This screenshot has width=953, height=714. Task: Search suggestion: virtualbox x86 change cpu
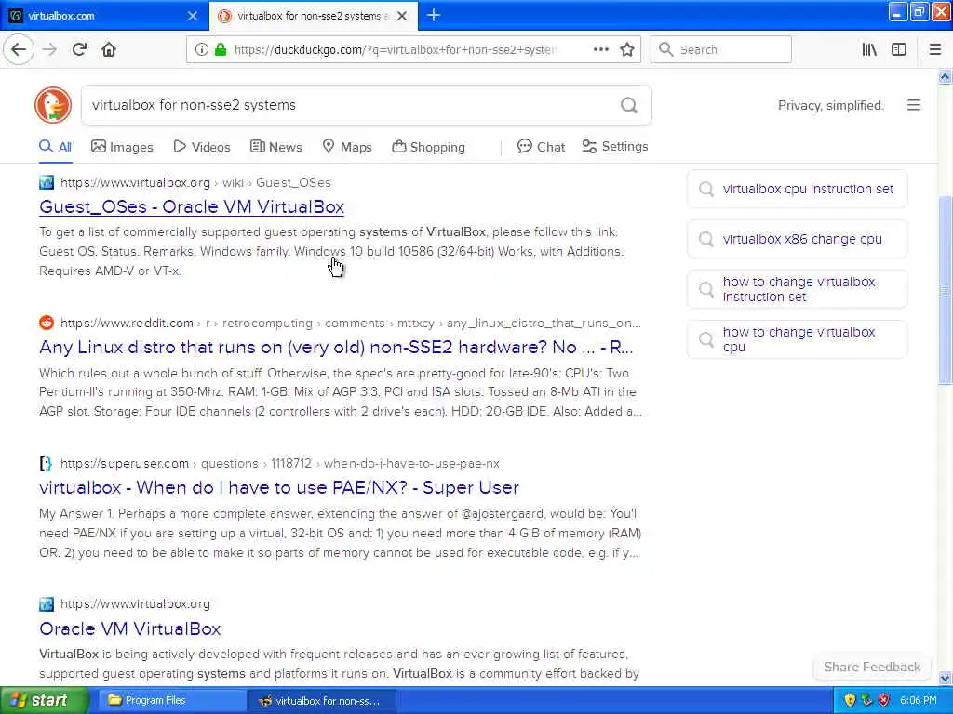(x=797, y=239)
